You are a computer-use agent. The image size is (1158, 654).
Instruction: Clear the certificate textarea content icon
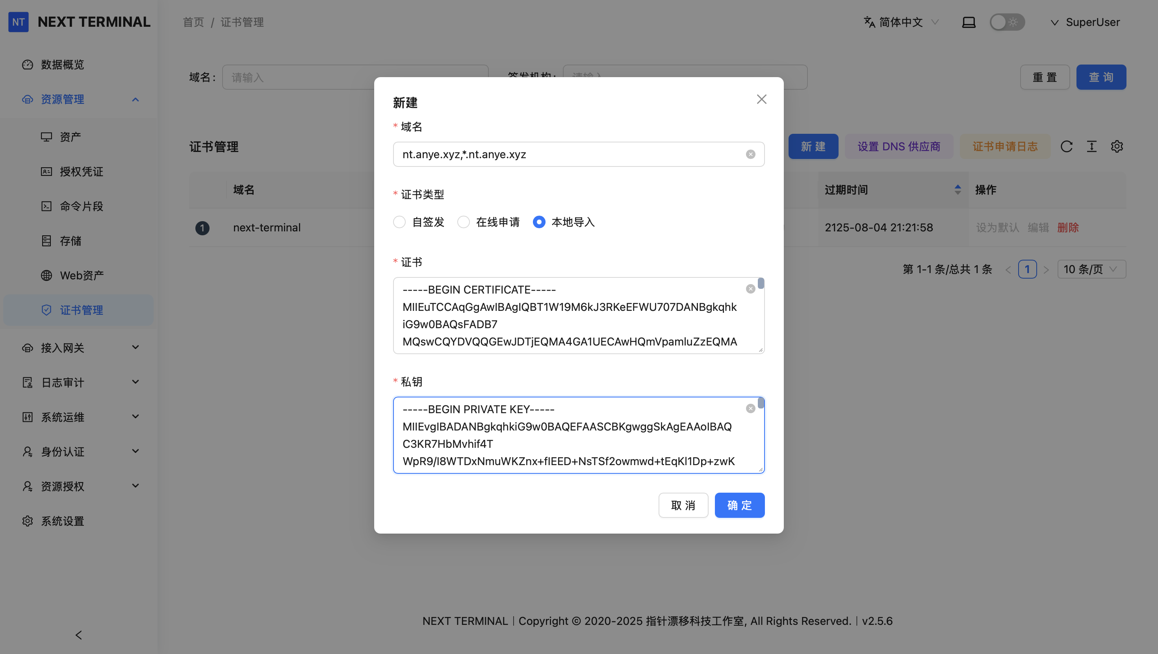(750, 289)
